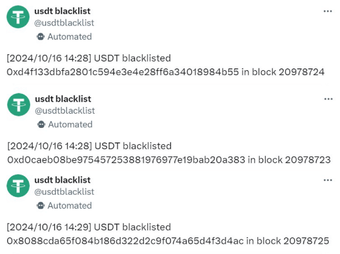This screenshot has width=340, height=254.
Task: Open usdt blacklist profile name on 20978724 tweet
Action: [x=62, y=11]
